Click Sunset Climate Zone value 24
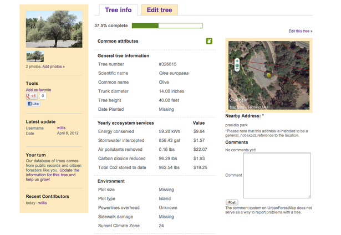341x235 pixels. click(x=161, y=226)
